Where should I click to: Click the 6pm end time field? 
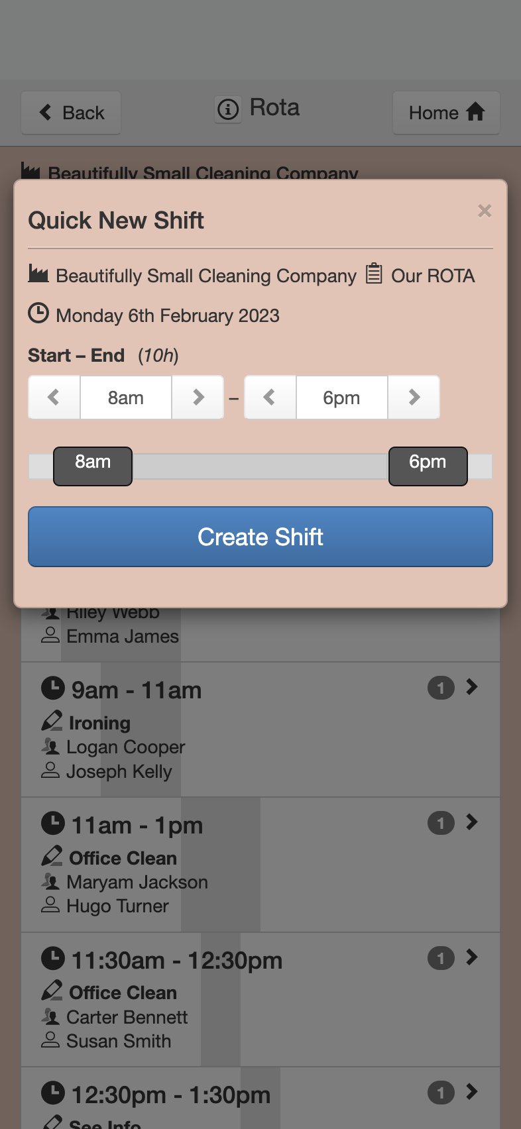click(341, 398)
